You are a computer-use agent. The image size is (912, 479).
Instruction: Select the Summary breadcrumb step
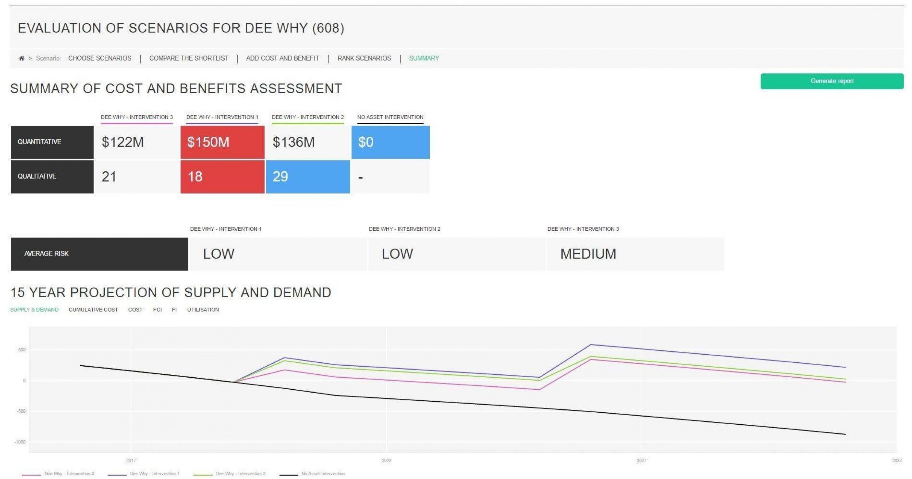coord(424,58)
